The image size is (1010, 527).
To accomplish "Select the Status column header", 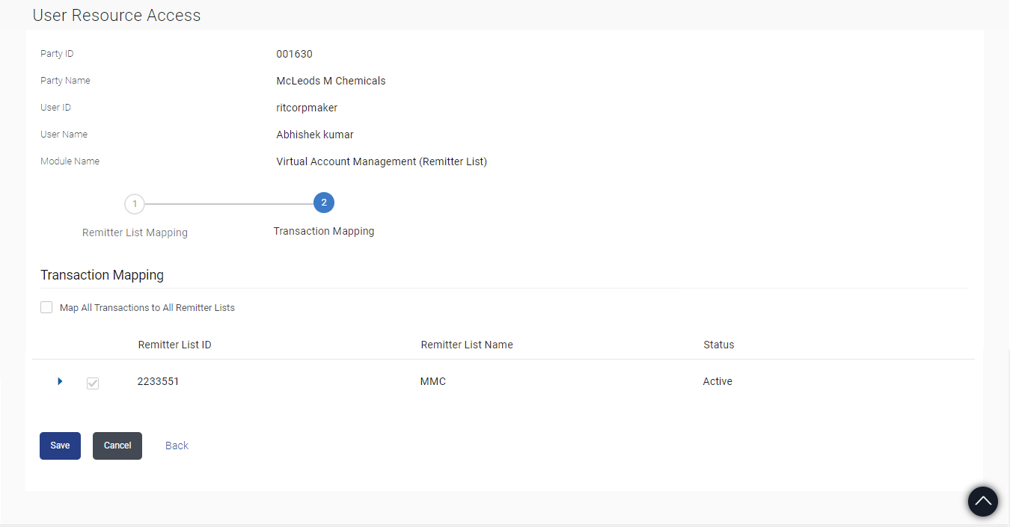I will pos(719,345).
